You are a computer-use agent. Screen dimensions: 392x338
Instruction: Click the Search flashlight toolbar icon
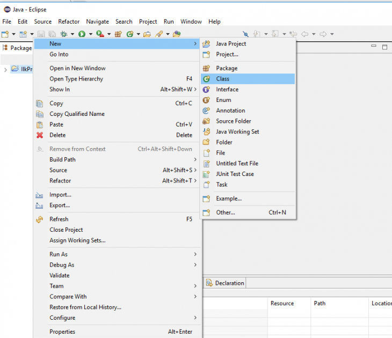point(159,34)
